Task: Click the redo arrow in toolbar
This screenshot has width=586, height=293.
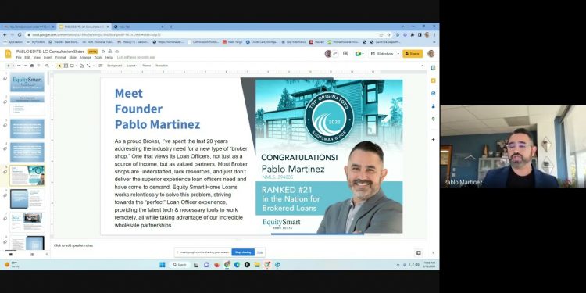Action: pyautogui.click(x=26, y=66)
